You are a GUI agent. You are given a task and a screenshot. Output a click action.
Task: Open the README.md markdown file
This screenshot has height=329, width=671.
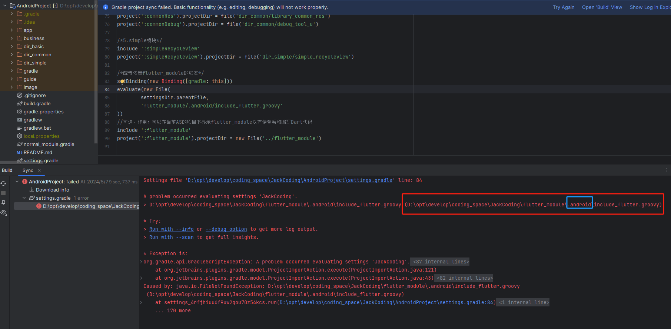coord(38,152)
